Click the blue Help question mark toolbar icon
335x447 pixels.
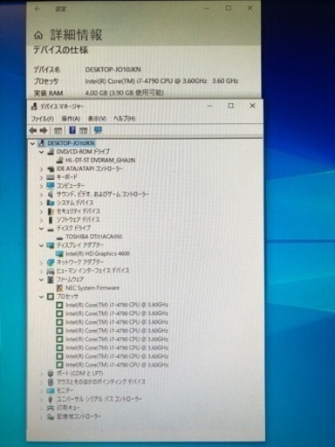pyautogui.click(x=72, y=130)
